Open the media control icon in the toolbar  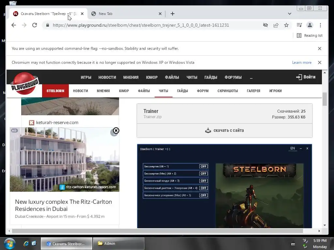(299, 25)
